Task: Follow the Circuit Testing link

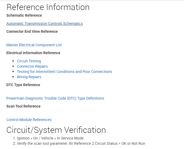Action: point(29,61)
